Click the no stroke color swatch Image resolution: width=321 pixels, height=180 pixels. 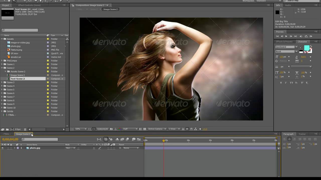pyautogui.click(x=305, y=52)
